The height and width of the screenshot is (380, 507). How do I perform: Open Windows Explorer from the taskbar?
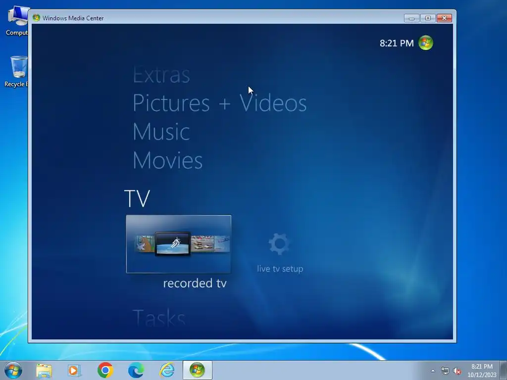click(44, 370)
